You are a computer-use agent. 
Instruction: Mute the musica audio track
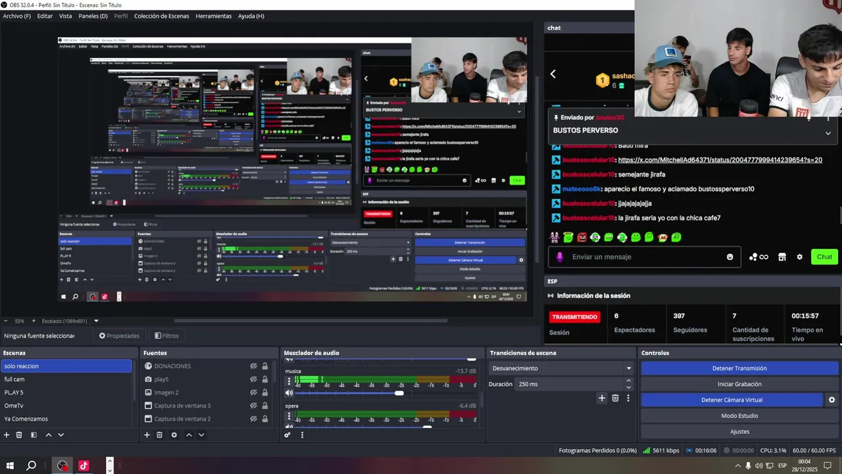[x=289, y=393]
